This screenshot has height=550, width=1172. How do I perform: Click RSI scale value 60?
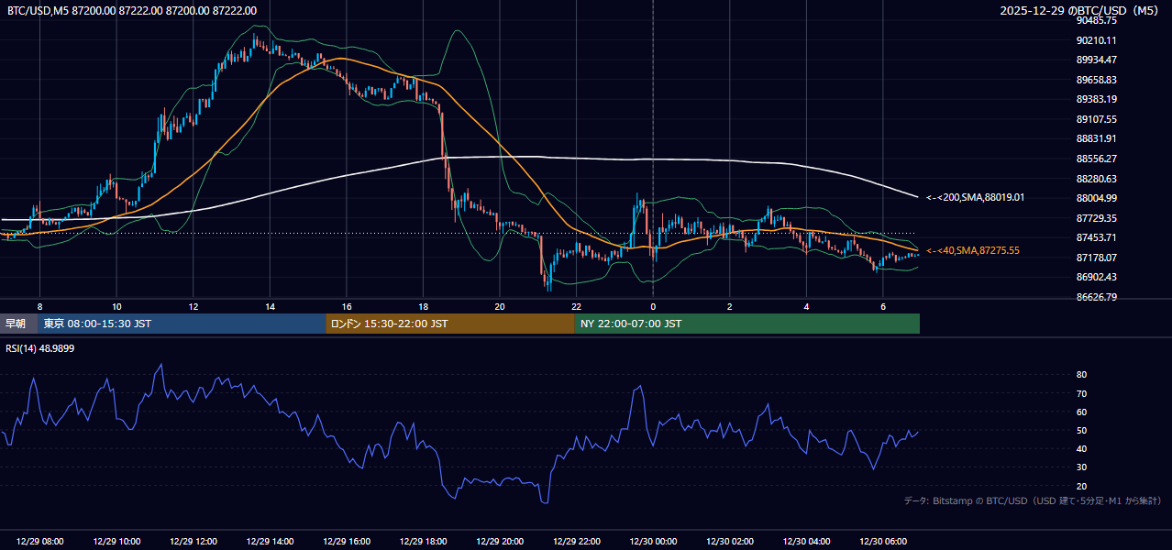[x=1081, y=412]
